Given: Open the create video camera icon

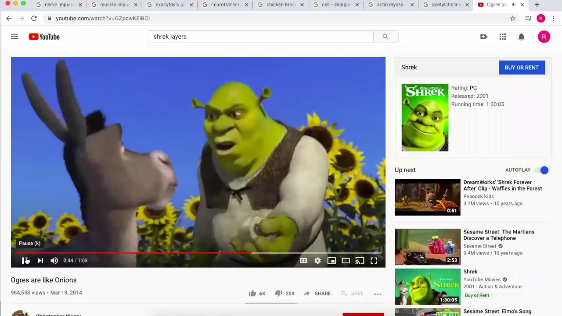Looking at the screenshot, I should 484,37.
